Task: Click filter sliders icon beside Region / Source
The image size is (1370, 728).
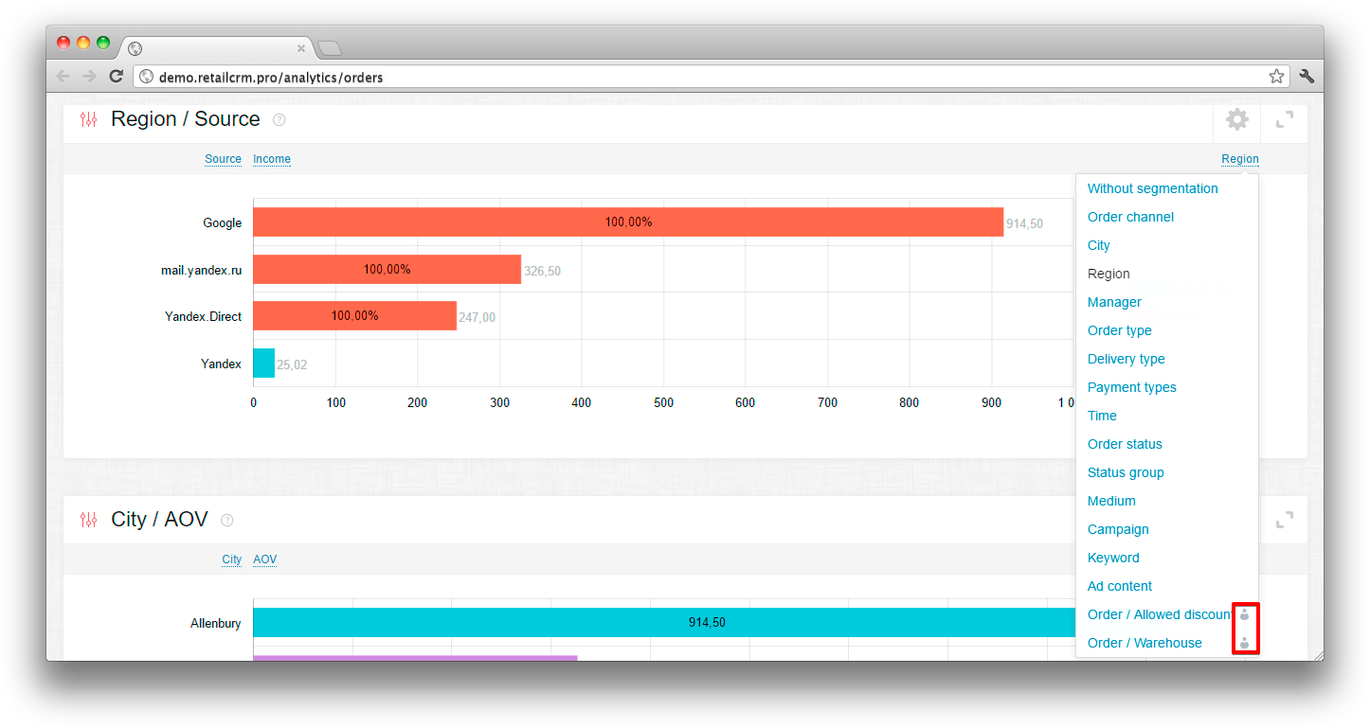Action: (x=88, y=119)
